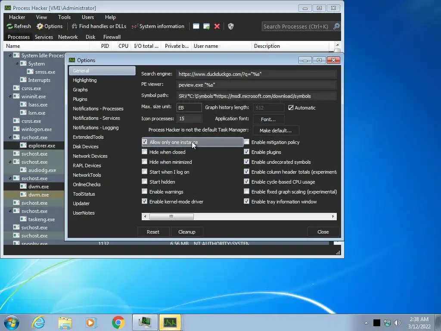Click the find window toolbar icon
Image resolution: width=441 pixels, height=331 pixels.
coord(196,26)
